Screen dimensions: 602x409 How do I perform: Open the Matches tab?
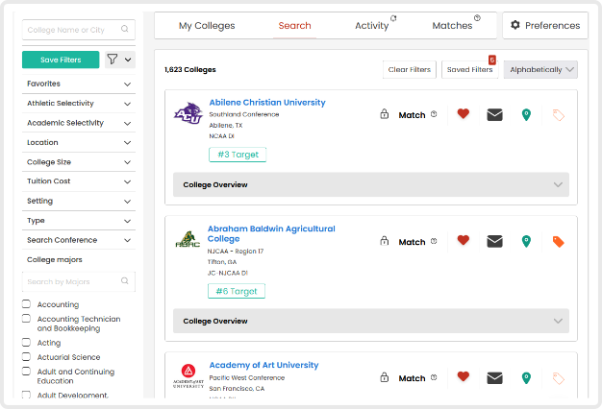click(453, 26)
